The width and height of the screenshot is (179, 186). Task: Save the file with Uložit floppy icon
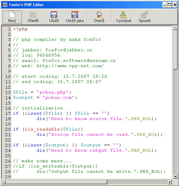(x=54, y=17)
